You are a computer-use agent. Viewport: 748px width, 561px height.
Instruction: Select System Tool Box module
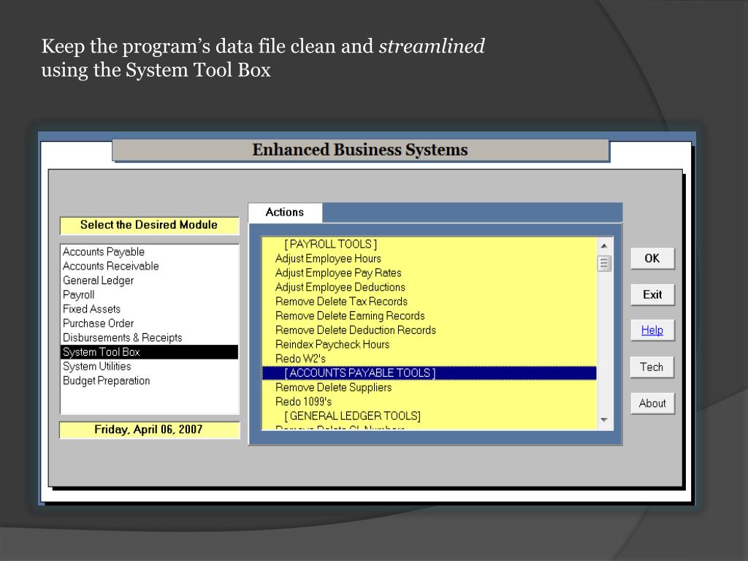pyautogui.click(x=150, y=352)
